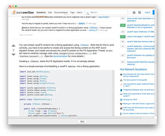This screenshot has width=165, height=136.
Task: Click the macOS yellow minimize window button
Action: click(13, 6)
